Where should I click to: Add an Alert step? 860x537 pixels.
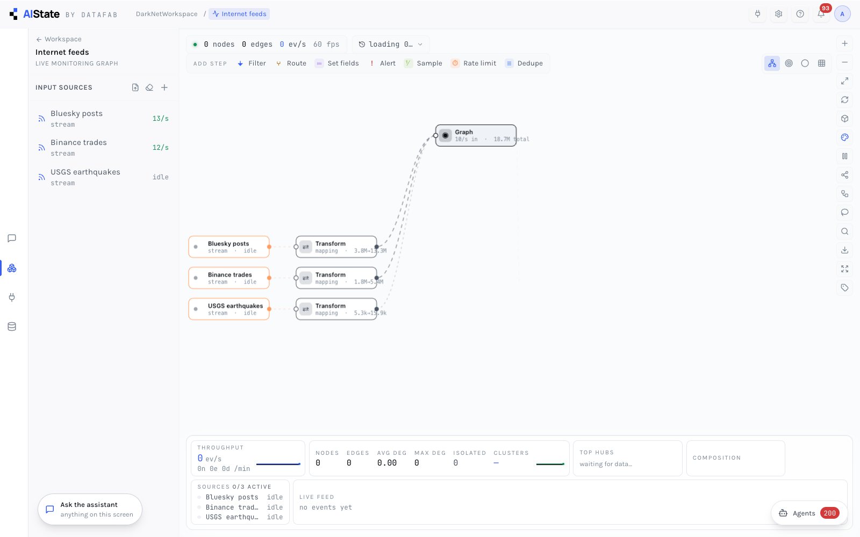383,63
